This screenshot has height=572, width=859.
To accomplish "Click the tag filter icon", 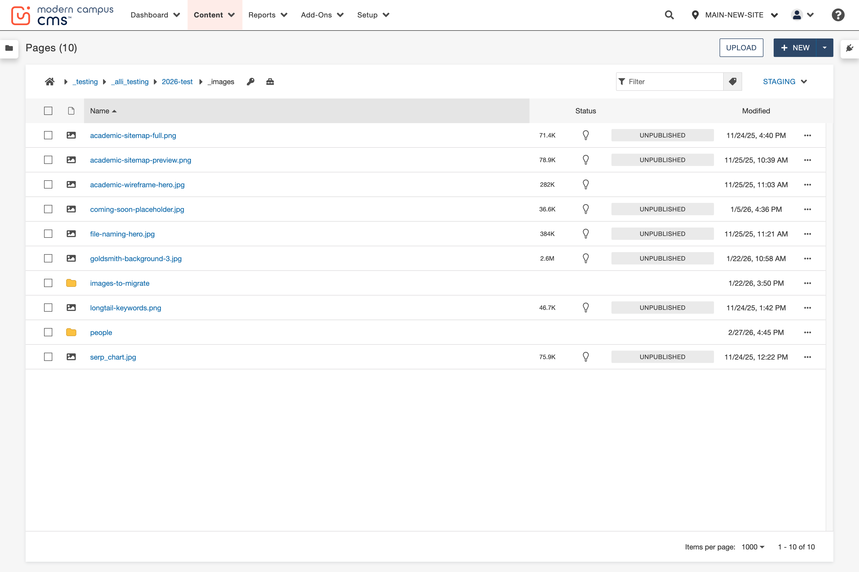I will (x=733, y=81).
